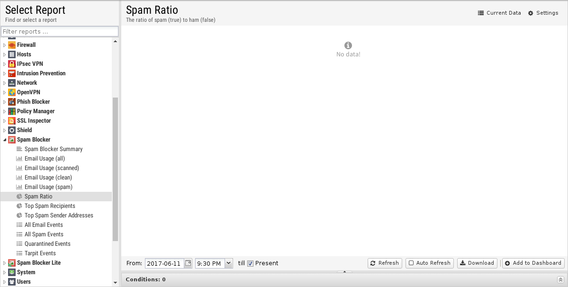Uncheck the Present checkbox

tap(250, 263)
